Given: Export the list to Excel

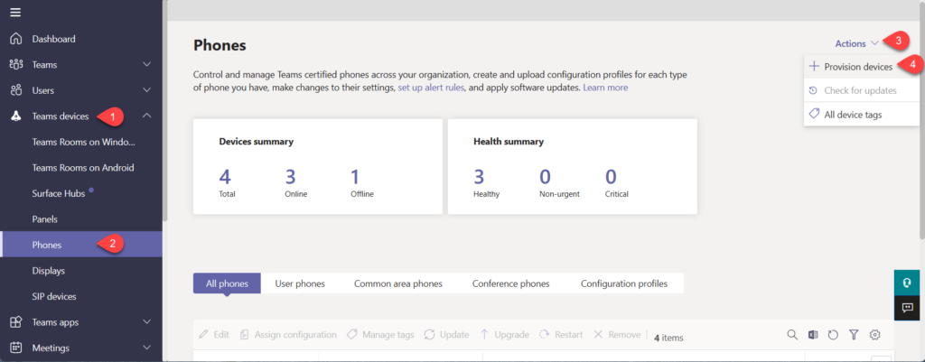Looking at the screenshot, I should [x=813, y=334].
